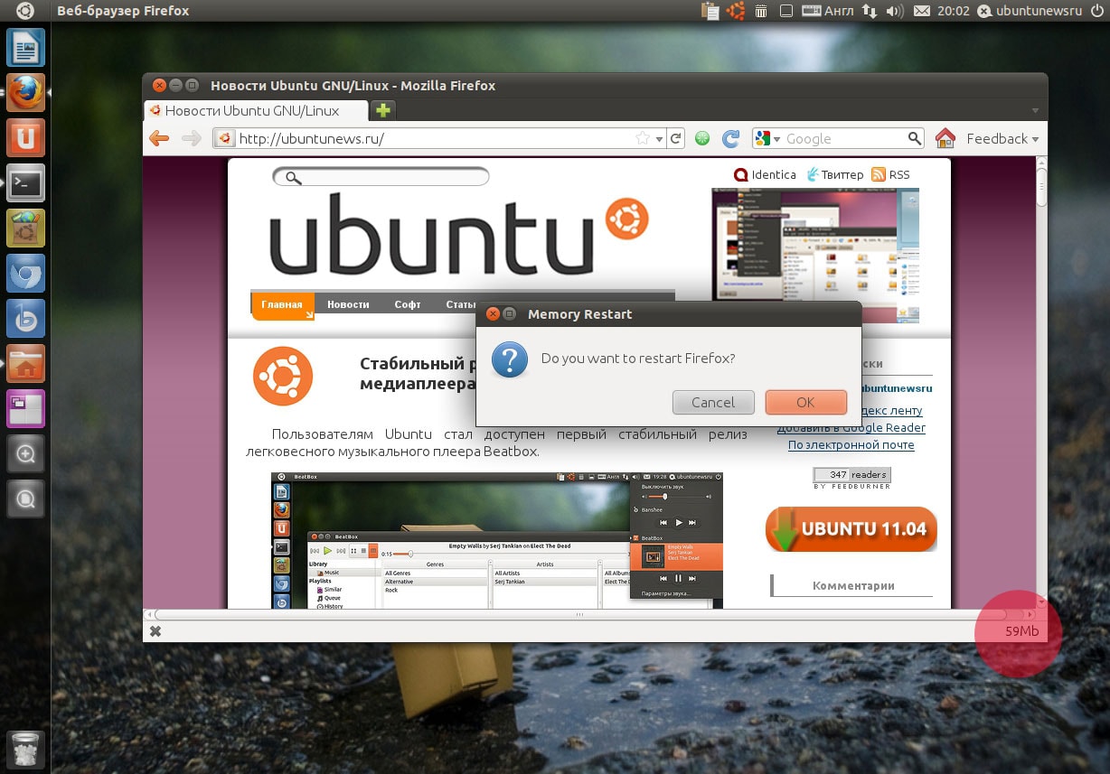Viewport: 1110px width, 774px height.
Task: Click the 59Mb memory indicator in status bar
Action: click(x=1021, y=631)
